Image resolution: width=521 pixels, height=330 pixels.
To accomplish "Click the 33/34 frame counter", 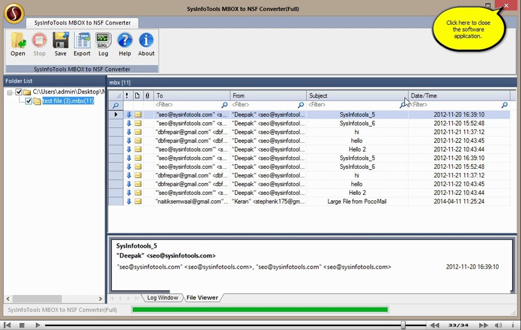I will tap(458, 325).
